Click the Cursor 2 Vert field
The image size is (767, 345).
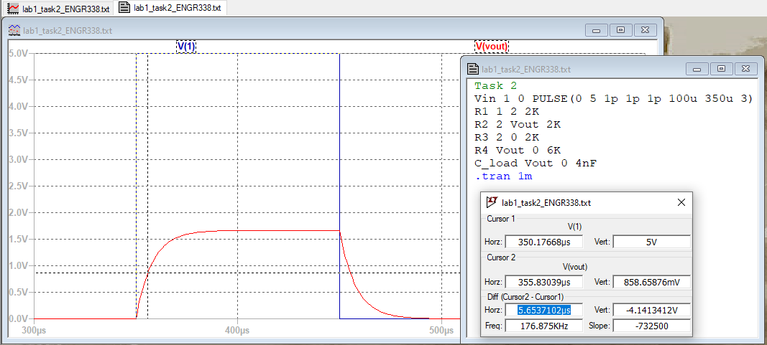651,282
